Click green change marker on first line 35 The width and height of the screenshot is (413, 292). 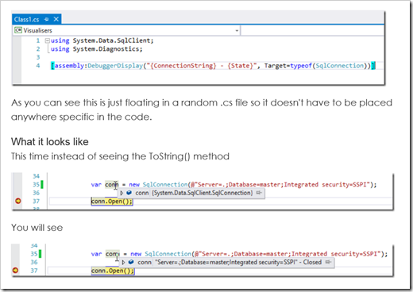(41, 184)
